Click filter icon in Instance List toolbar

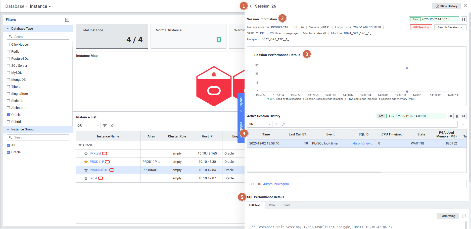[105, 125]
